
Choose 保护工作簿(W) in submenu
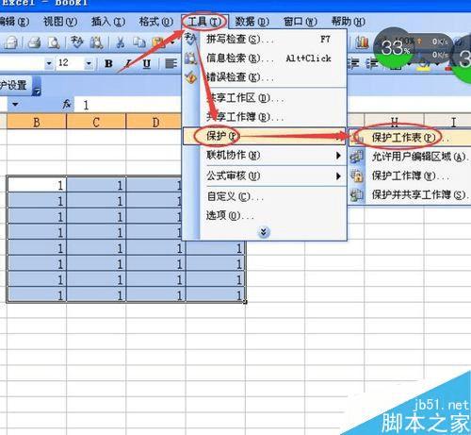click(410, 176)
